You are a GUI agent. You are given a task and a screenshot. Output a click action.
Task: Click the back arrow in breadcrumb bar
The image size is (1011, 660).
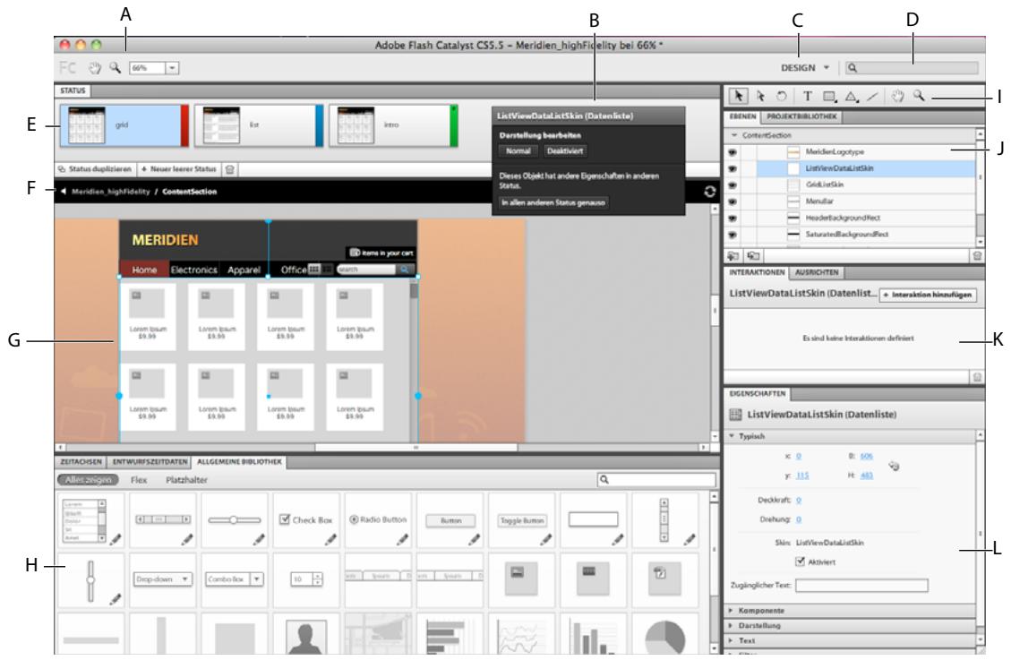pos(64,192)
